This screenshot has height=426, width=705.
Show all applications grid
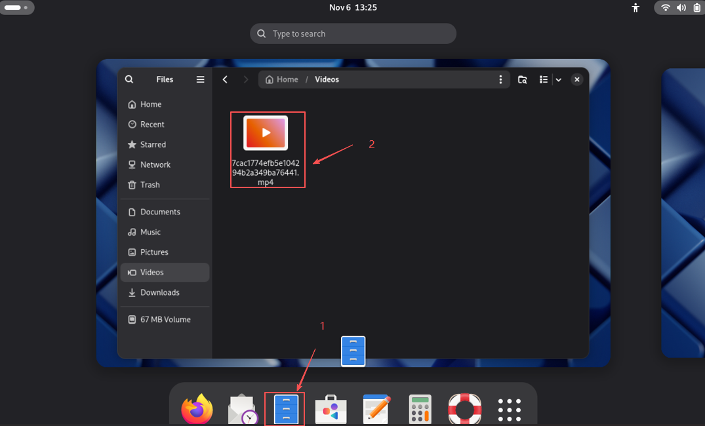click(x=509, y=410)
